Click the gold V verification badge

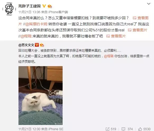pyautogui.click(x=44, y=6)
